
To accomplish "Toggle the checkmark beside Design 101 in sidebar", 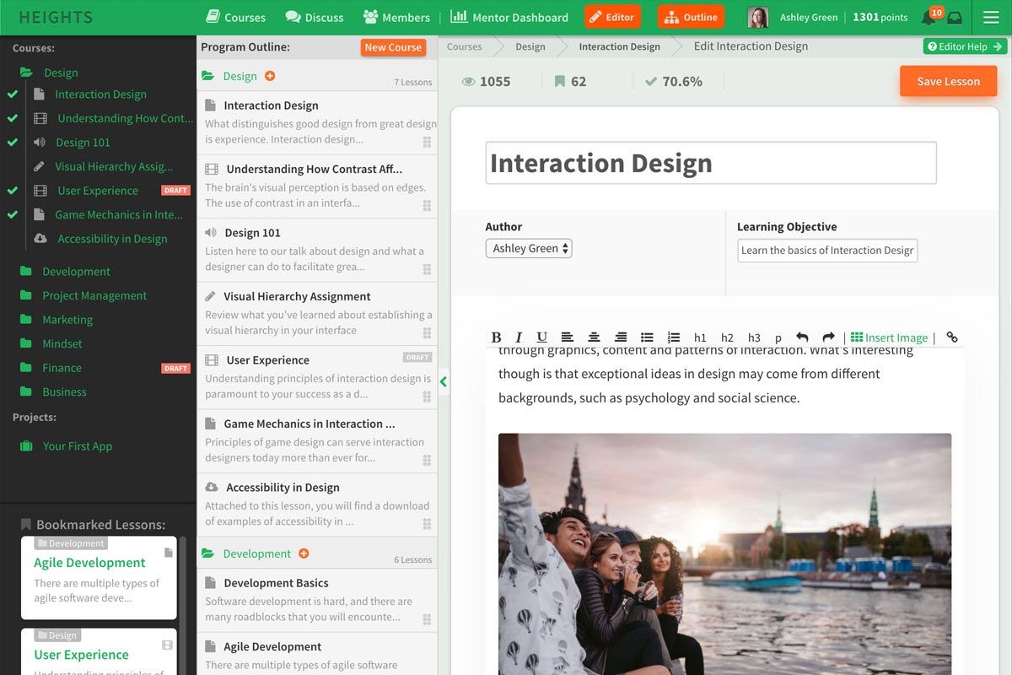I will point(13,143).
